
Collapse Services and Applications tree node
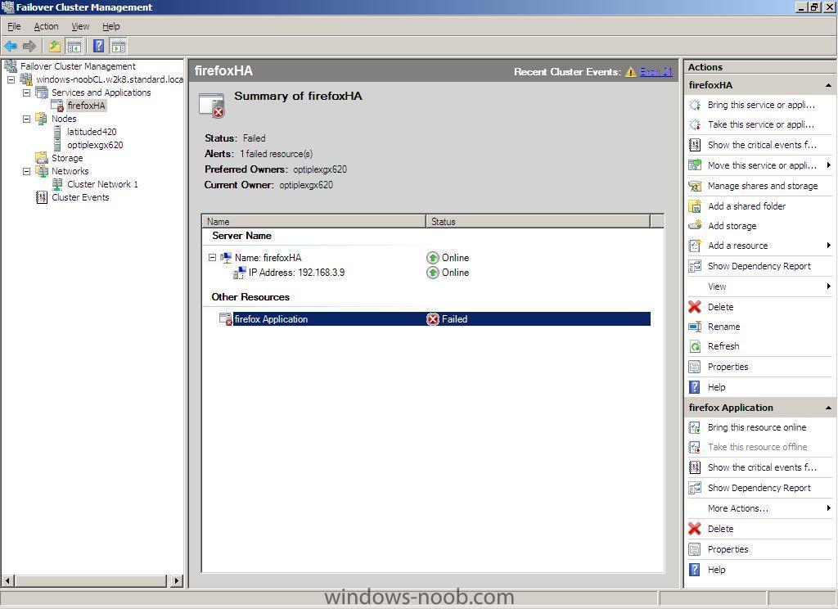tap(26, 92)
